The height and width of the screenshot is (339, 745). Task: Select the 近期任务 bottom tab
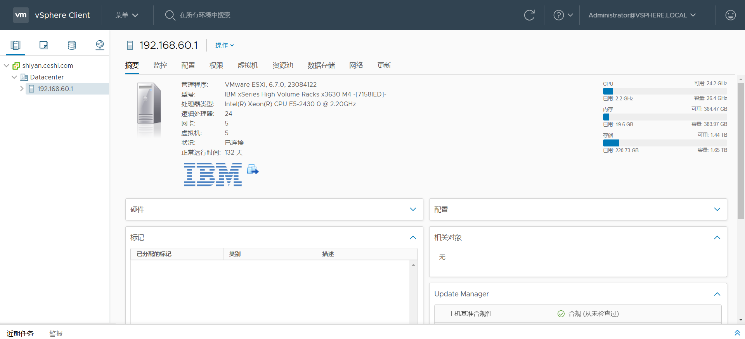coord(20,334)
